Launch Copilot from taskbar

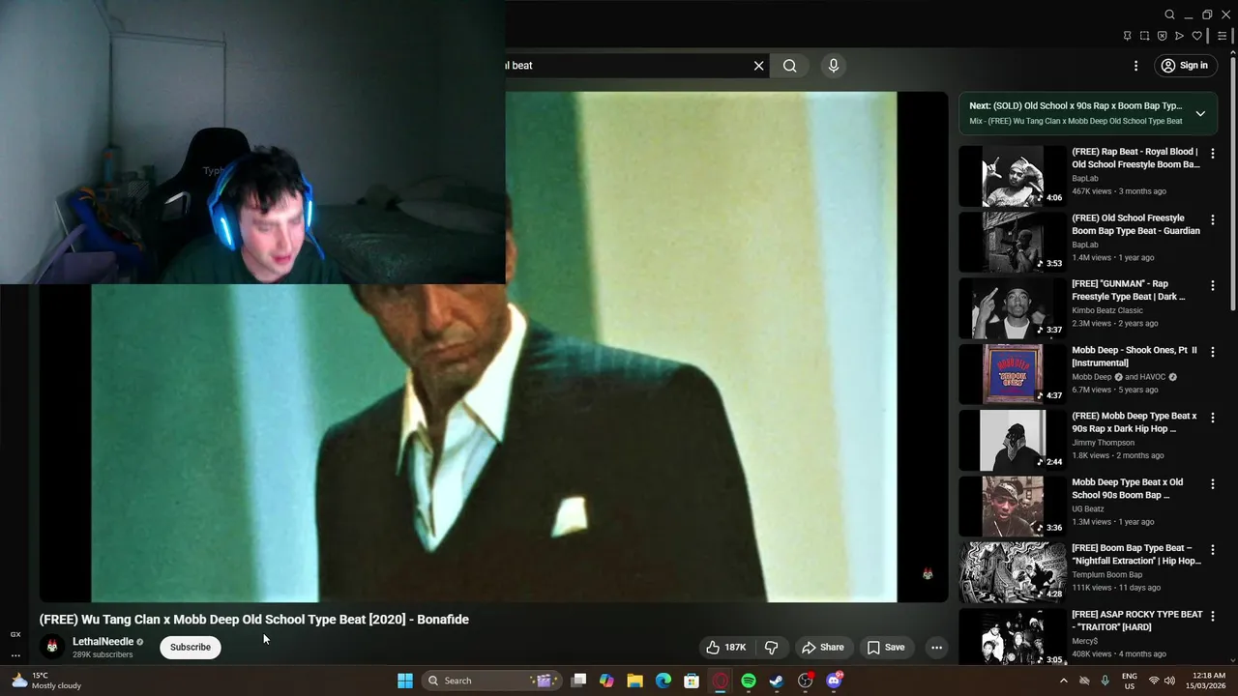[606, 681]
